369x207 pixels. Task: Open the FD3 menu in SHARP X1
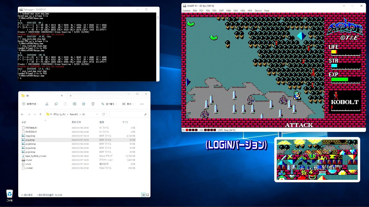[x=214, y=11]
